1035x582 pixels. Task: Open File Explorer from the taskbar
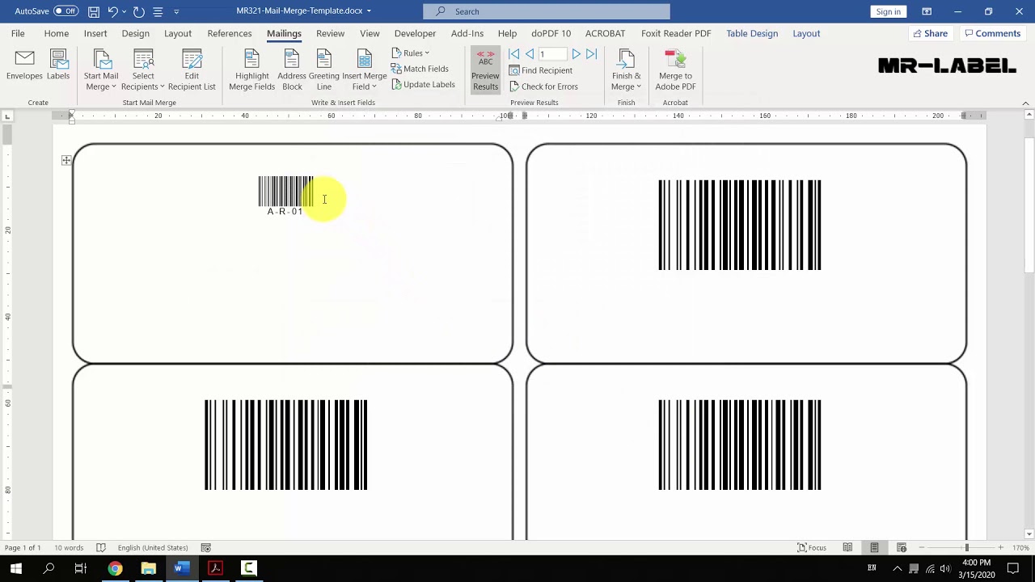coord(148,568)
